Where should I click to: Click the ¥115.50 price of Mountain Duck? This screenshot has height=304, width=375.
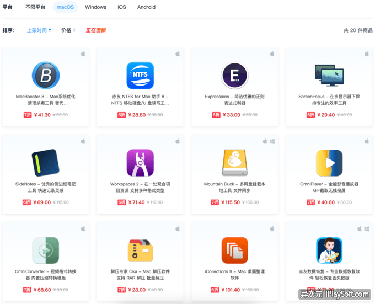pos(231,202)
